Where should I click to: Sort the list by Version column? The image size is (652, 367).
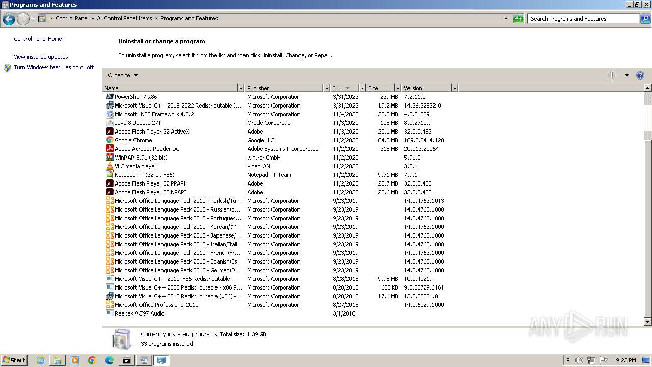(x=427, y=88)
